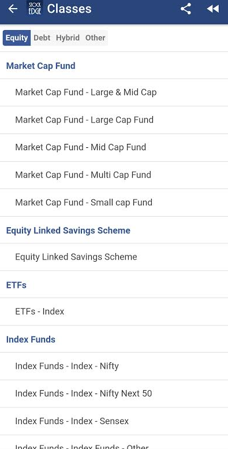Select the ETFs - Index item
The image size is (228, 449).
click(x=114, y=311)
